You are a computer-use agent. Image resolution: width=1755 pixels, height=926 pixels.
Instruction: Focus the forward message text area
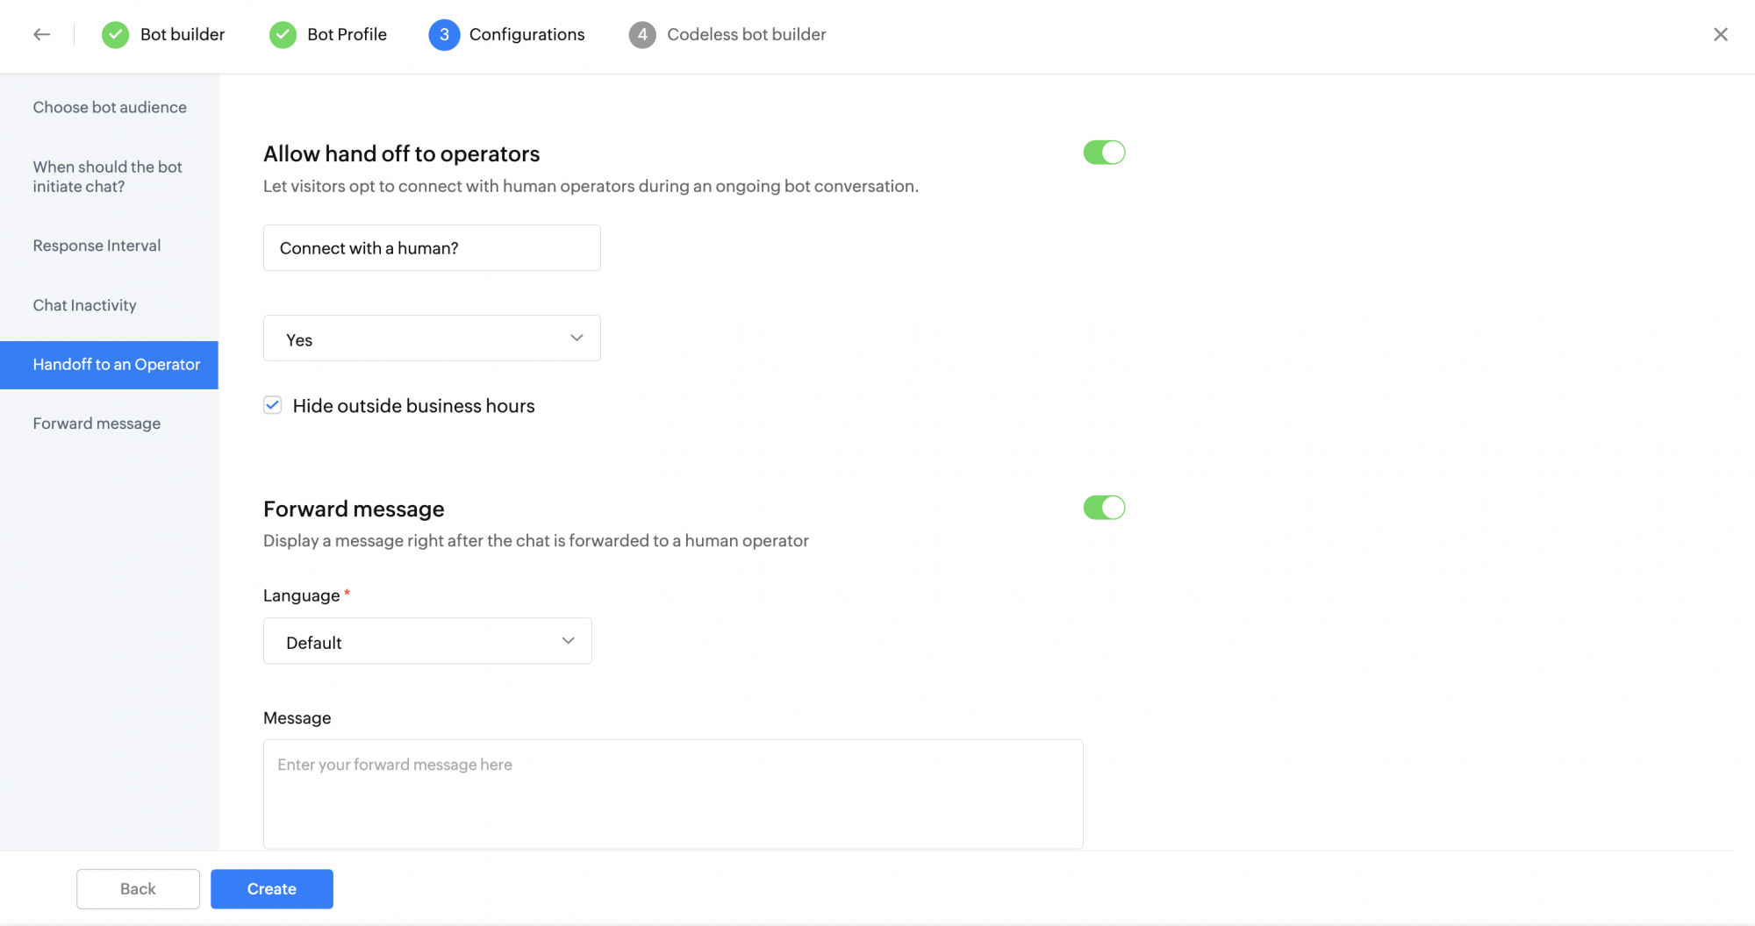pyautogui.click(x=673, y=794)
